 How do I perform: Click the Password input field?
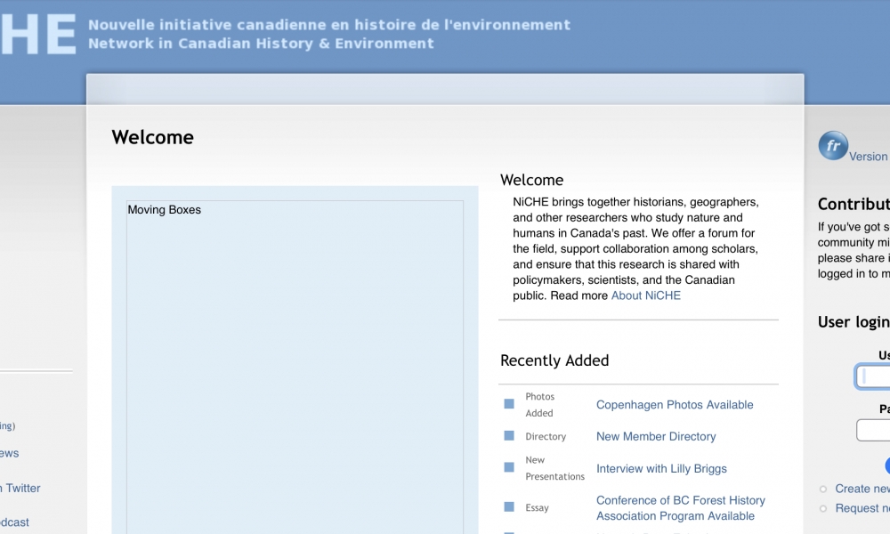tap(874, 431)
